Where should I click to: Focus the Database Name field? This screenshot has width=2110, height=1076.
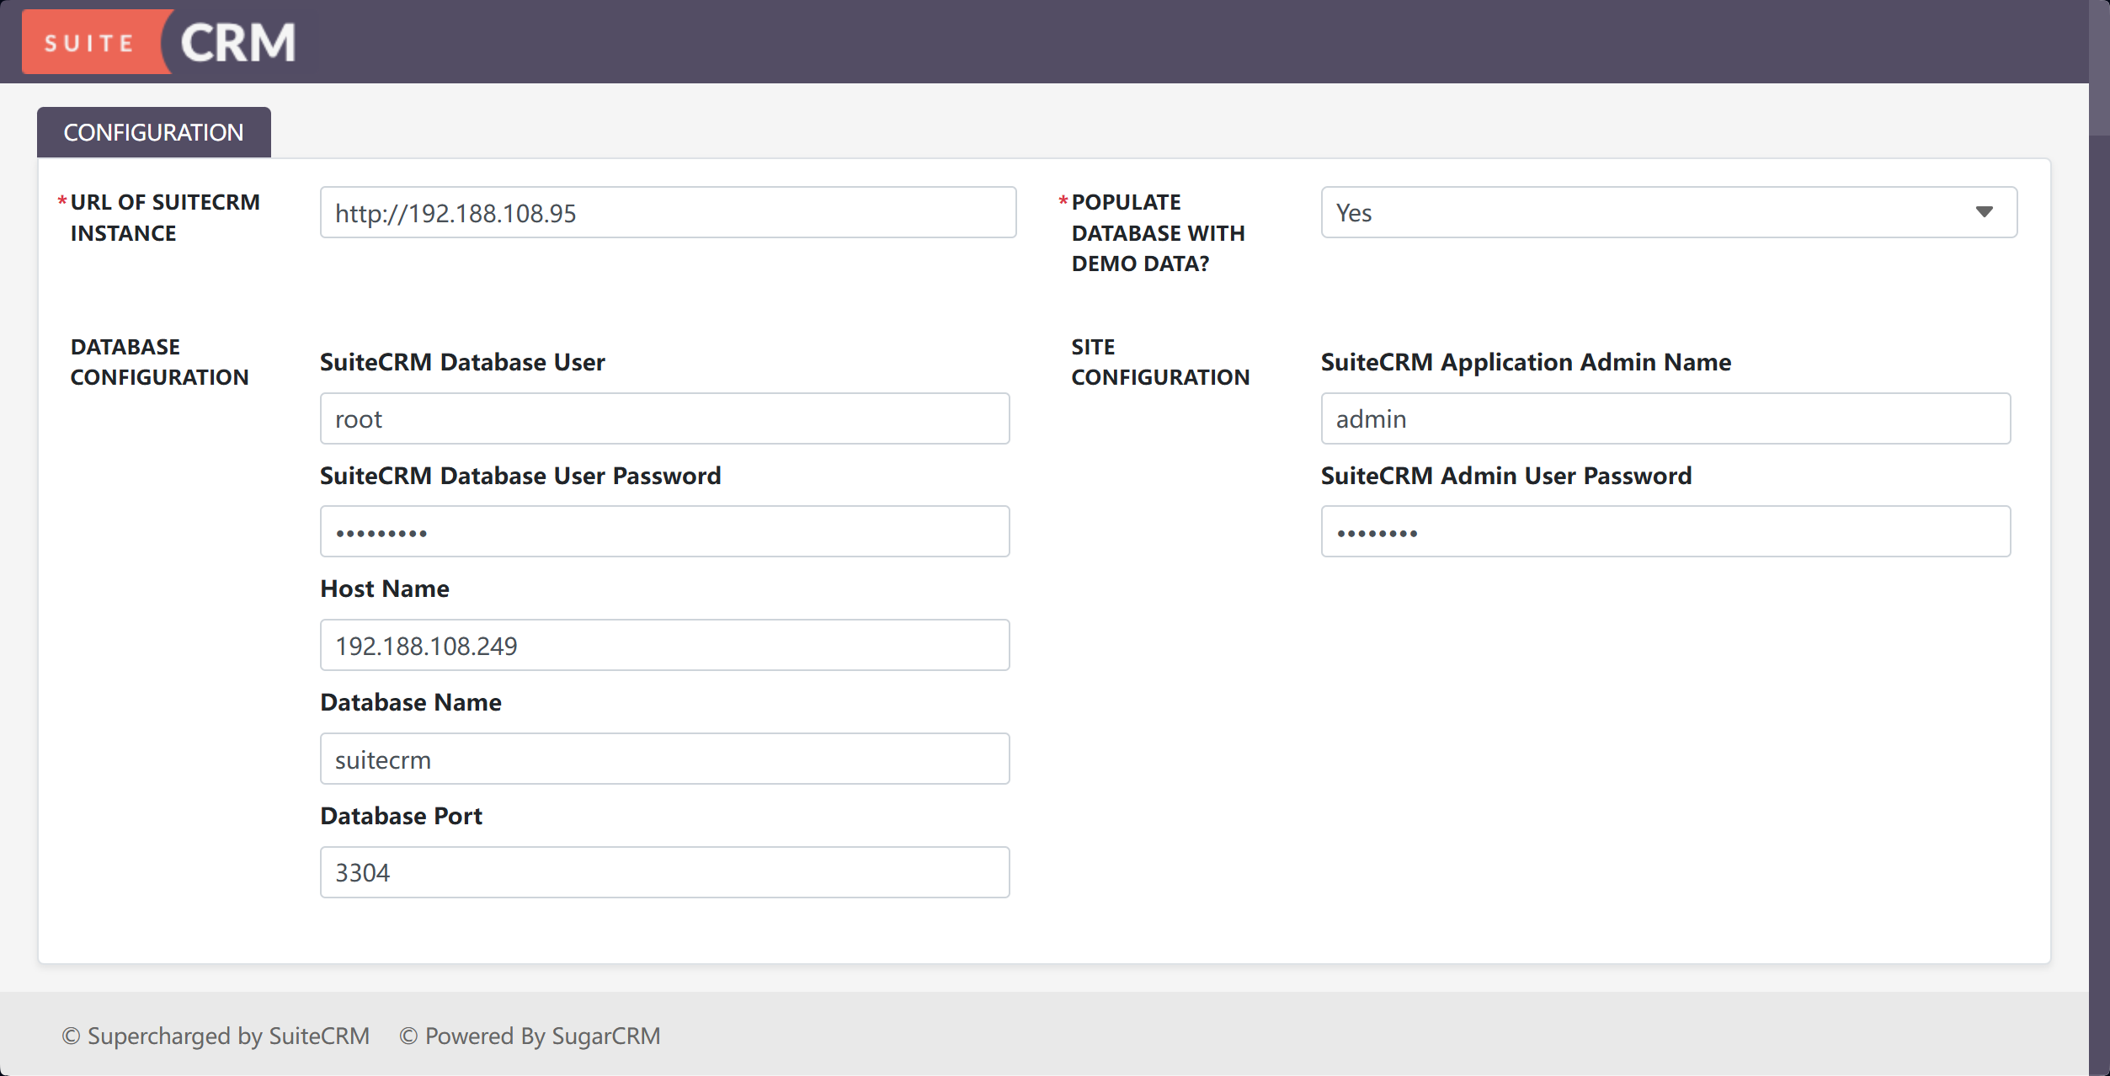click(x=664, y=759)
